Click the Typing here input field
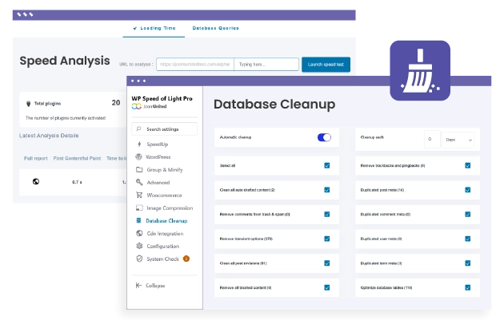Viewport: 504px width, 320px height. pyautogui.click(x=266, y=65)
